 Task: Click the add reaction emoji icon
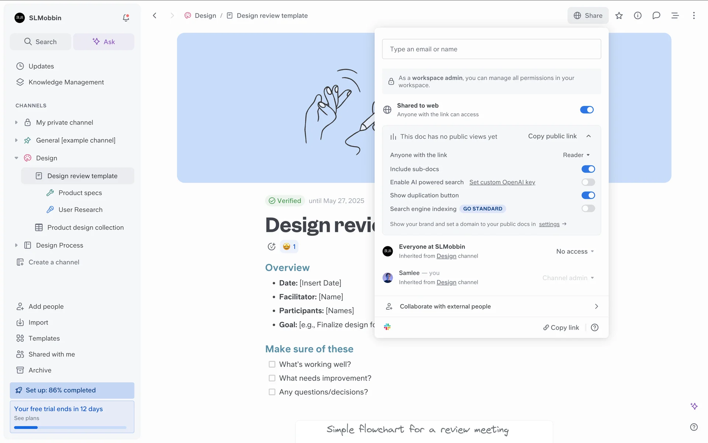pyautogui.click(x=271, y=247)
